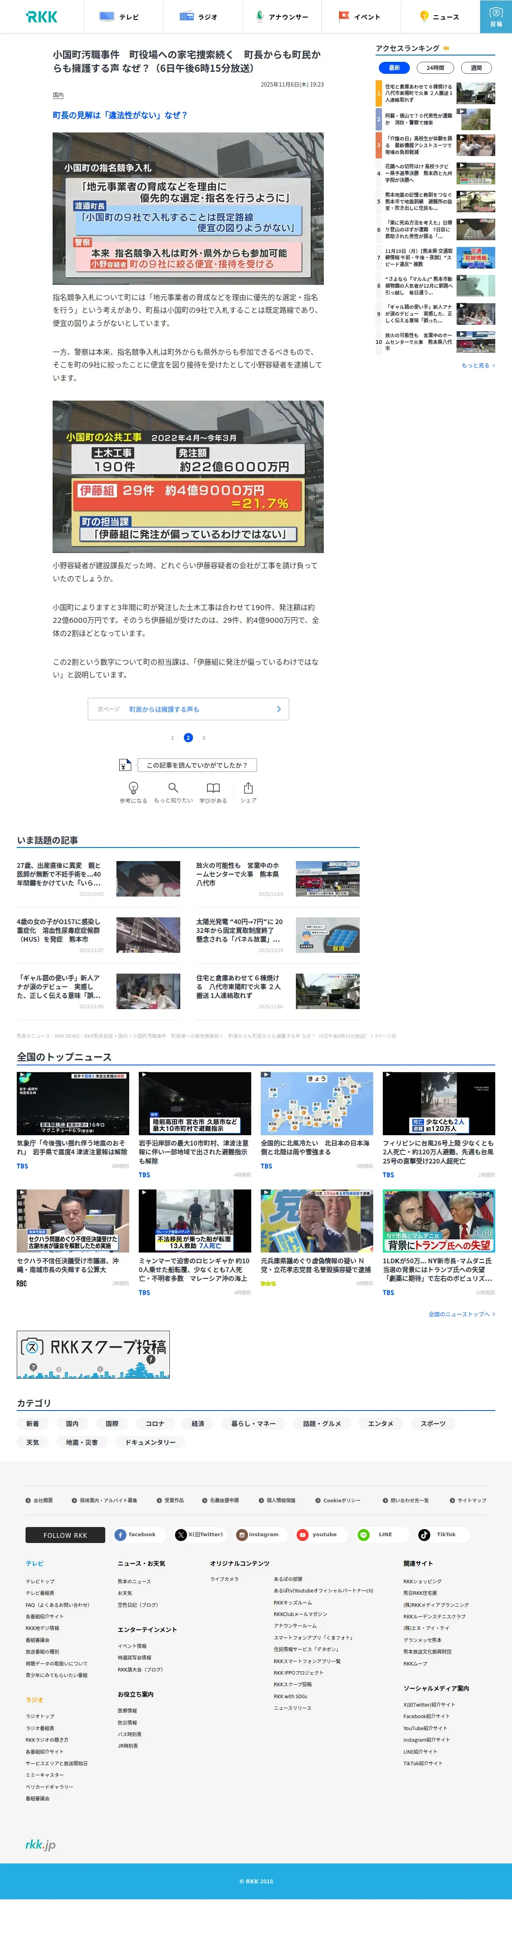
Task: React with the 参考になる lightbulb icon
Action: click(x=134, y=788)
